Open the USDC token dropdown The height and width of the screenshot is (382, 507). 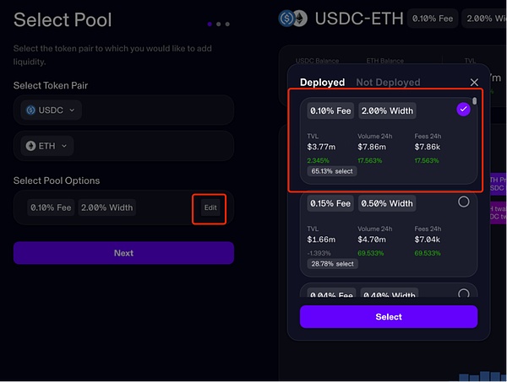(x=52, y=110)
